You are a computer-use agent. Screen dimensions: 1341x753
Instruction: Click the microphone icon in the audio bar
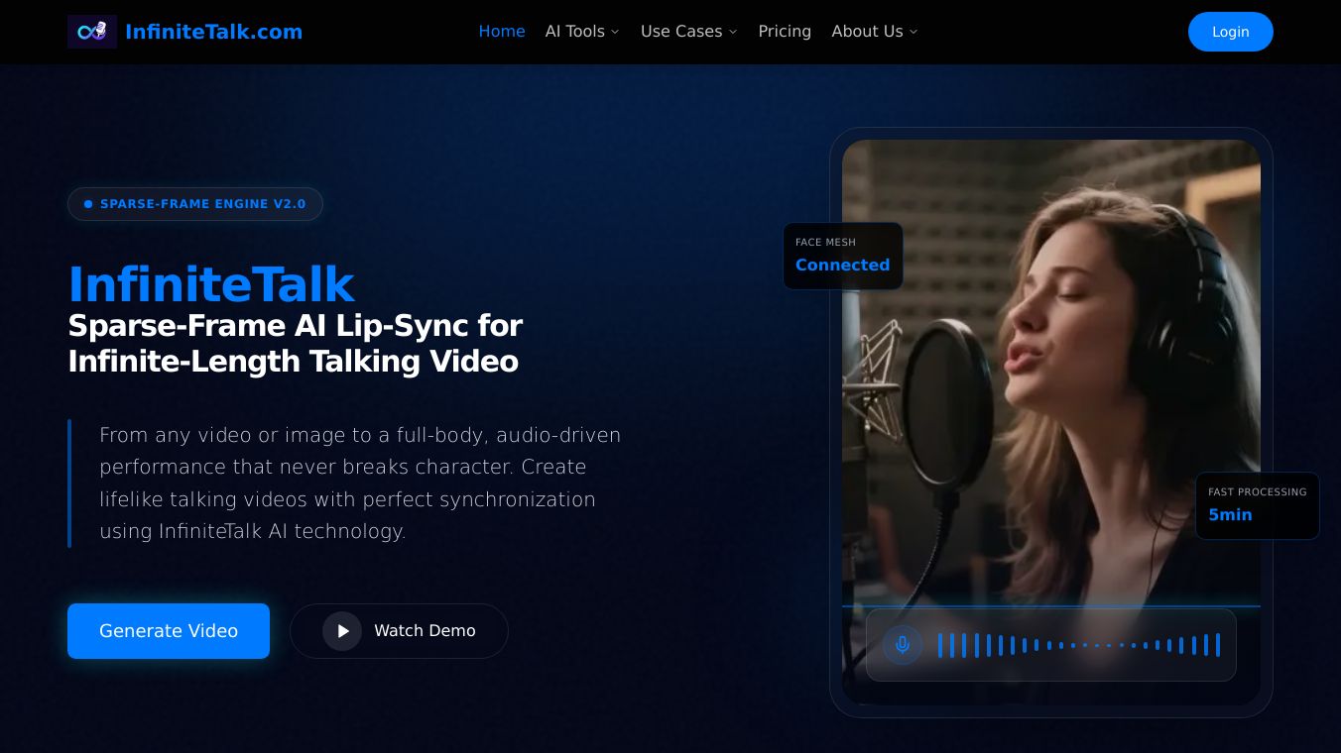coord(903,645)
